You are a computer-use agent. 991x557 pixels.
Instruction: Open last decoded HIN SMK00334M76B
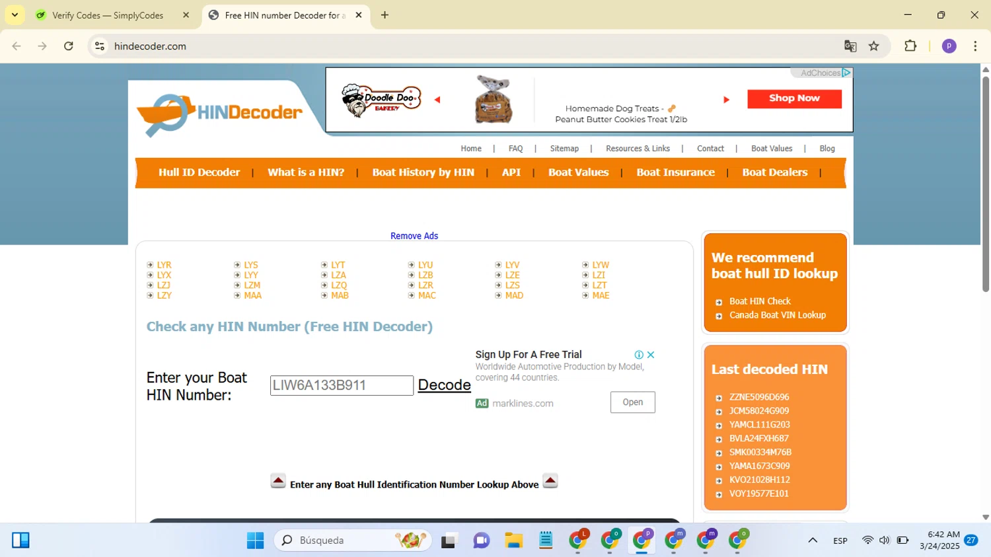pyautogui.click(x=760, y=453)
